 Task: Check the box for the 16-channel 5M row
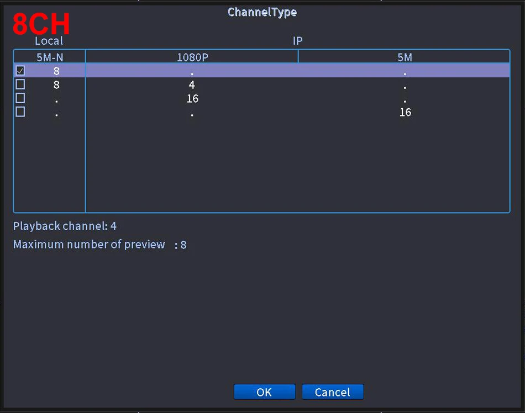(x=20, y=112)
